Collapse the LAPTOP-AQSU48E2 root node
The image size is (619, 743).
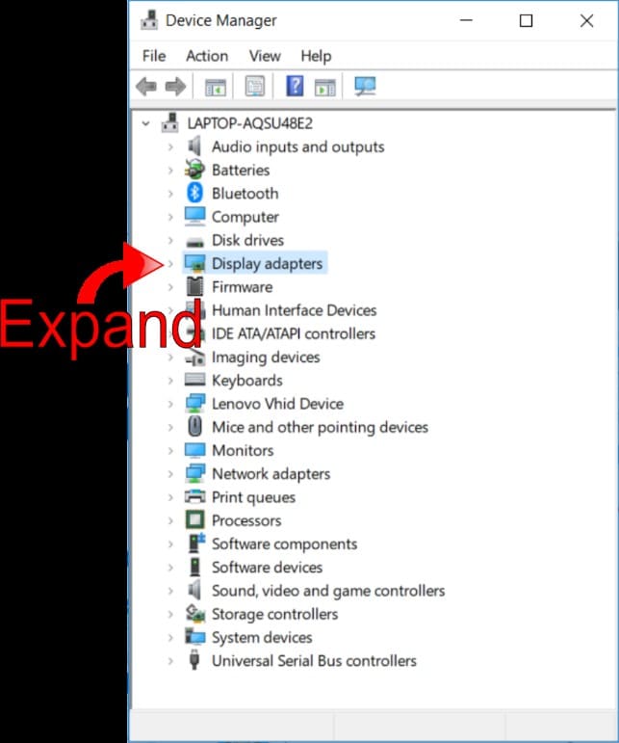(x=145, y=123)
